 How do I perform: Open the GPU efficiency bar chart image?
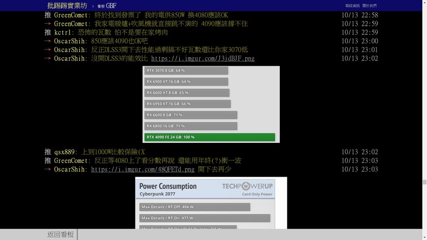click(x=211, y=104)
